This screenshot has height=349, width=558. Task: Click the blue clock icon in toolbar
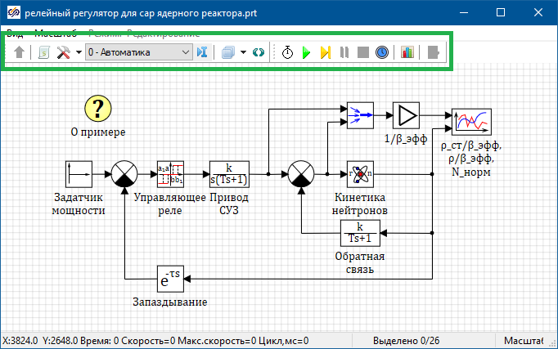click(381, 52)
